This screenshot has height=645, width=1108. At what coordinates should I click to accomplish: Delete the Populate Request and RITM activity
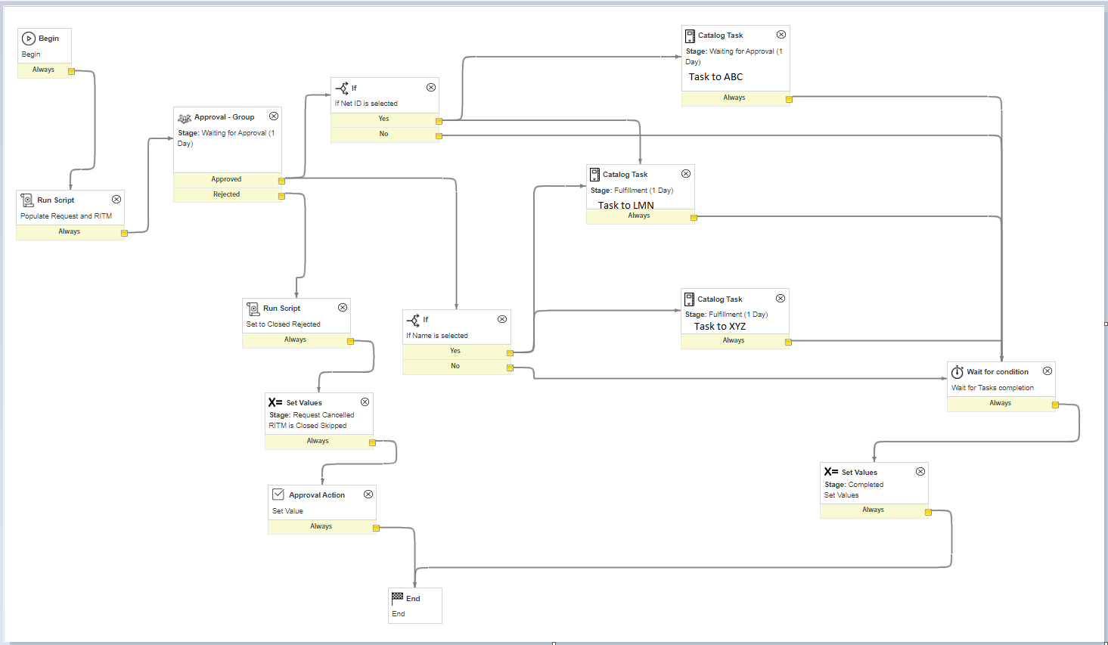(x=116, y=200)
